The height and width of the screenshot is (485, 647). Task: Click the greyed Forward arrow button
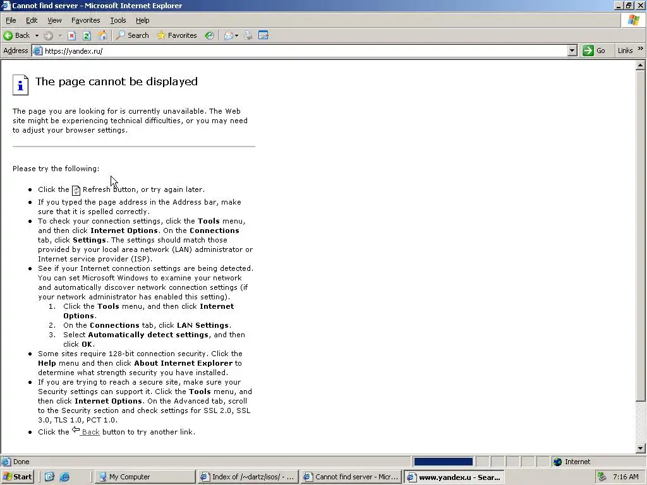click(48, 35)
